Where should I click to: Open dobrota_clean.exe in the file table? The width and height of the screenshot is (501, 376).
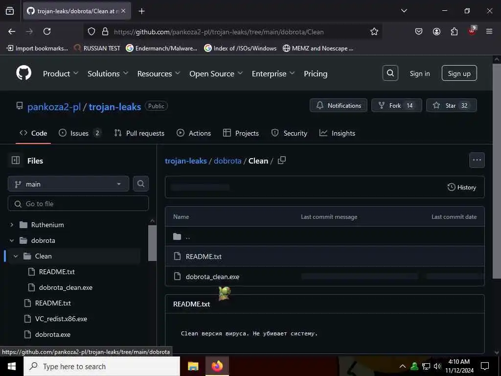point(212,277)
